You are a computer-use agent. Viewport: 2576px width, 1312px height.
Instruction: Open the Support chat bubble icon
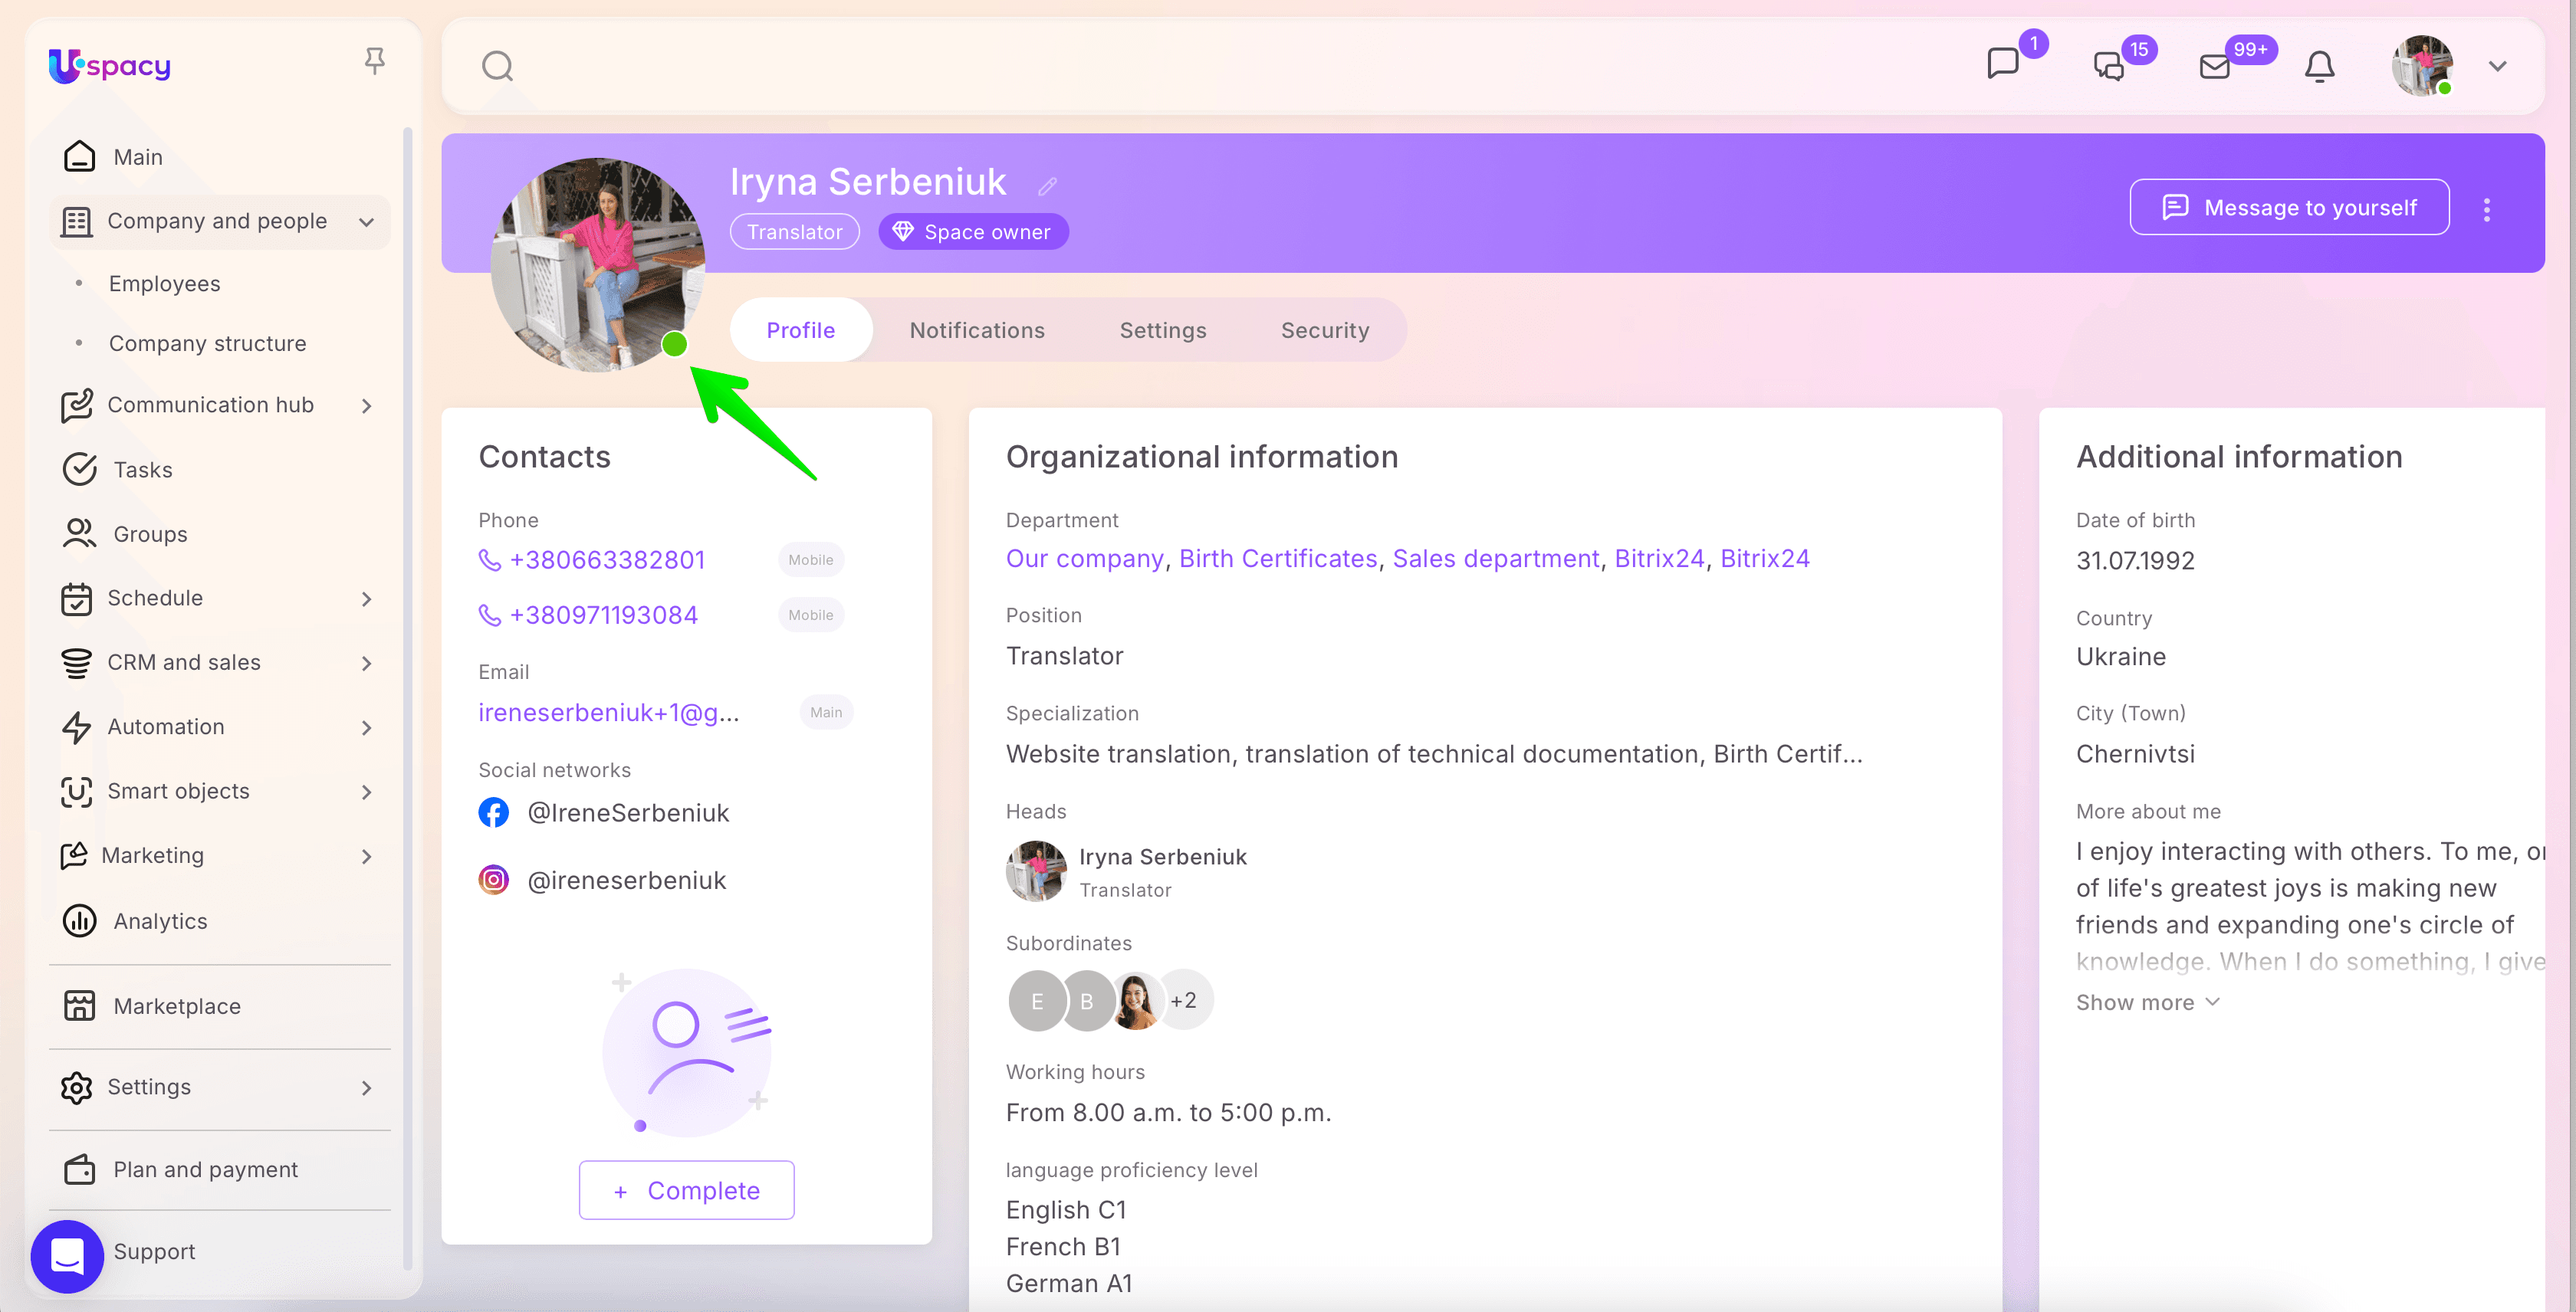pyautogui.click(x=67, y=1255)
